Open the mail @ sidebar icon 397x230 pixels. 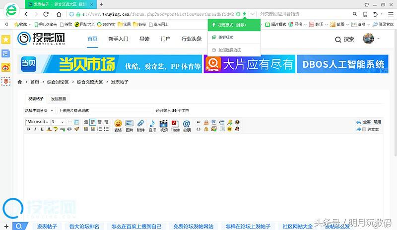(6, 81)
